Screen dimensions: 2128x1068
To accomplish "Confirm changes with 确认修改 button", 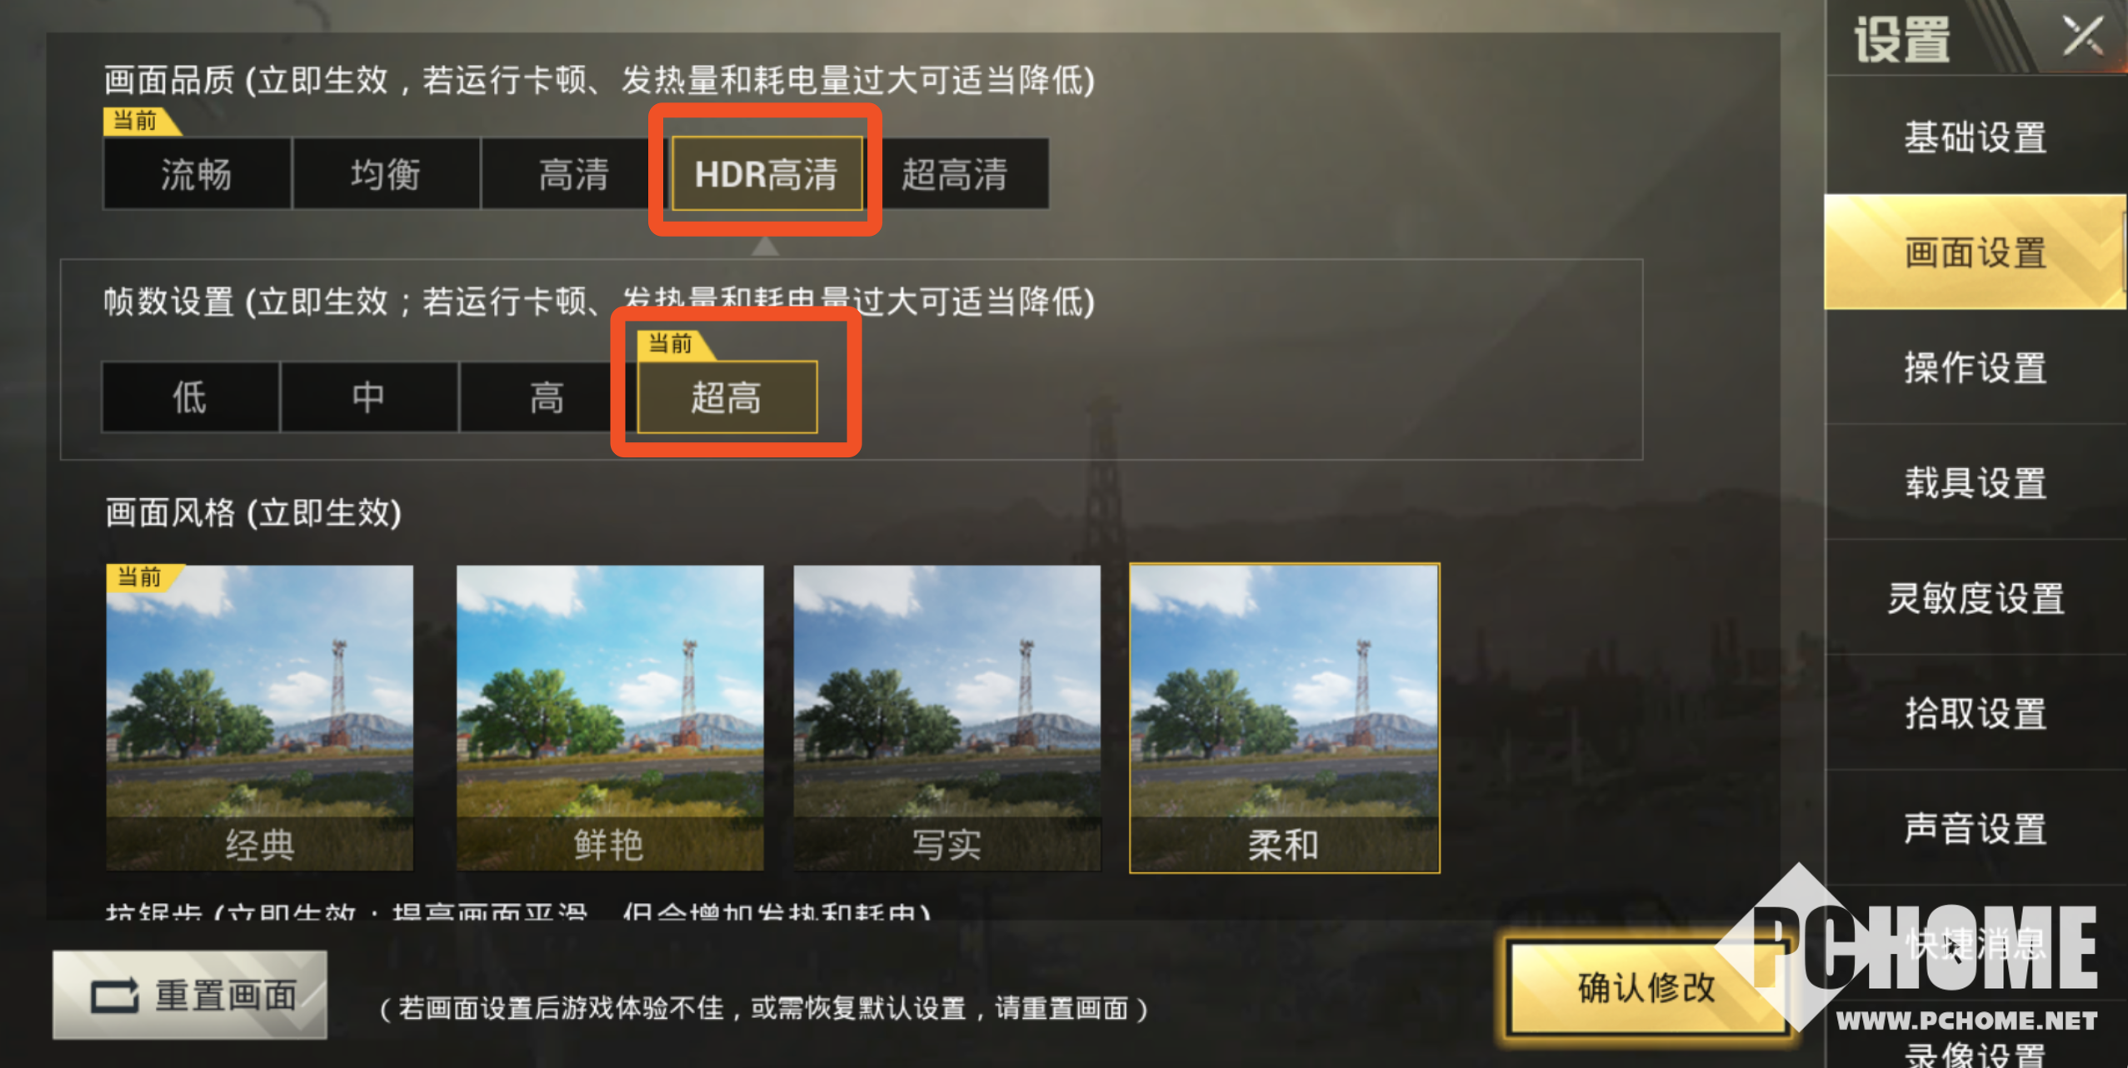I will click(1646, 988).
